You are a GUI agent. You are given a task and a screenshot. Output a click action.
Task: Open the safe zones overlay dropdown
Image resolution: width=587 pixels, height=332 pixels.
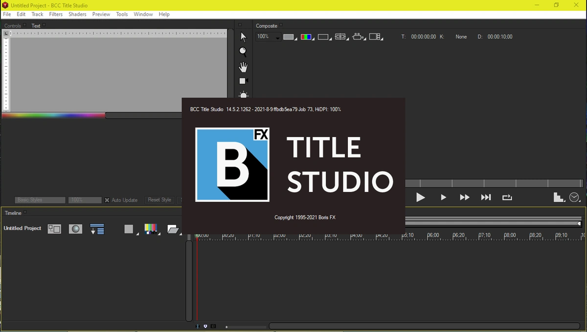coord(341,37)
